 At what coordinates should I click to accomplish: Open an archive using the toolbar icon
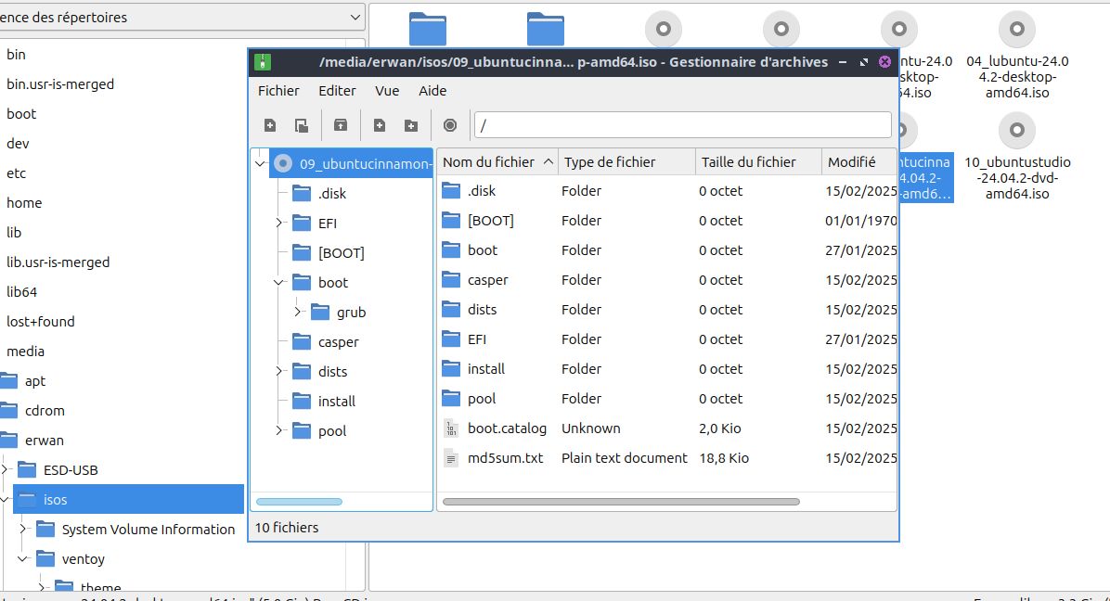click(x=302, y=125)
